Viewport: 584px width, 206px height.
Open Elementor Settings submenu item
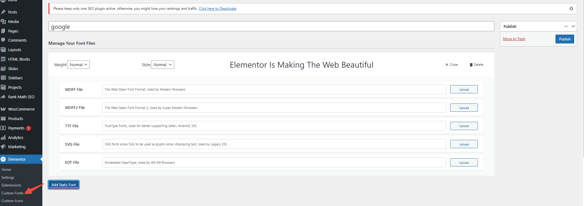[x=8, y=178]
